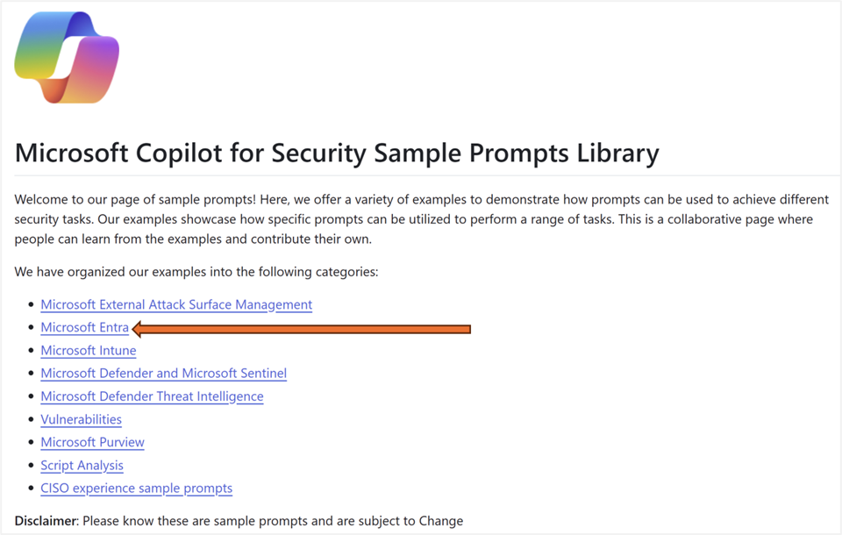
Task: Click the orange arrow pointing at Entra
Action: pos(303,329)
